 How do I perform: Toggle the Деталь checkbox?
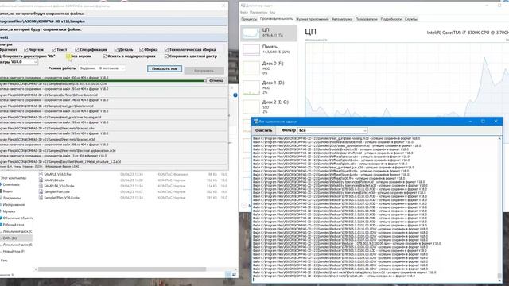coord(116,49)
